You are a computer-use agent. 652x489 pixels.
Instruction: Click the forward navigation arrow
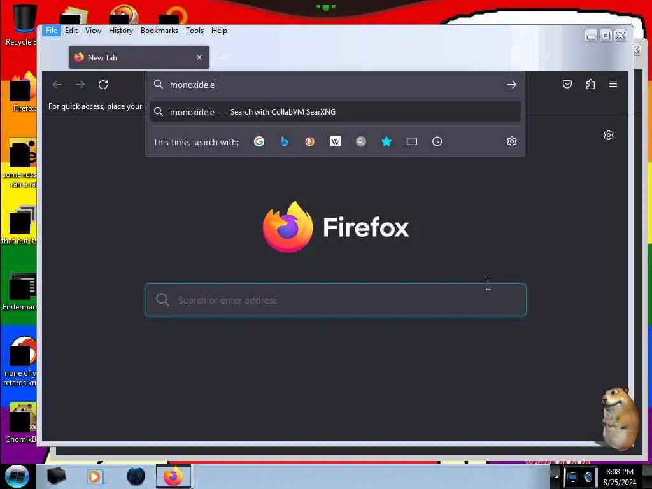[80, 85]
